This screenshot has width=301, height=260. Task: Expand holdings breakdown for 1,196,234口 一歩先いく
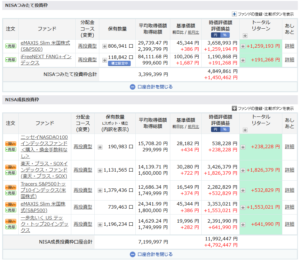click(100, 225)
